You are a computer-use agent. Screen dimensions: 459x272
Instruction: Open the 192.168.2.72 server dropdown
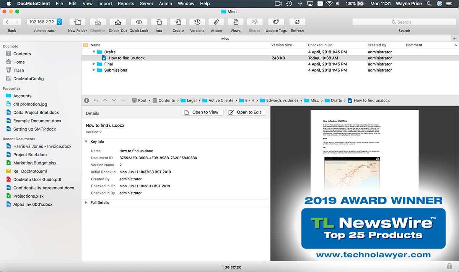pos(44,22)
